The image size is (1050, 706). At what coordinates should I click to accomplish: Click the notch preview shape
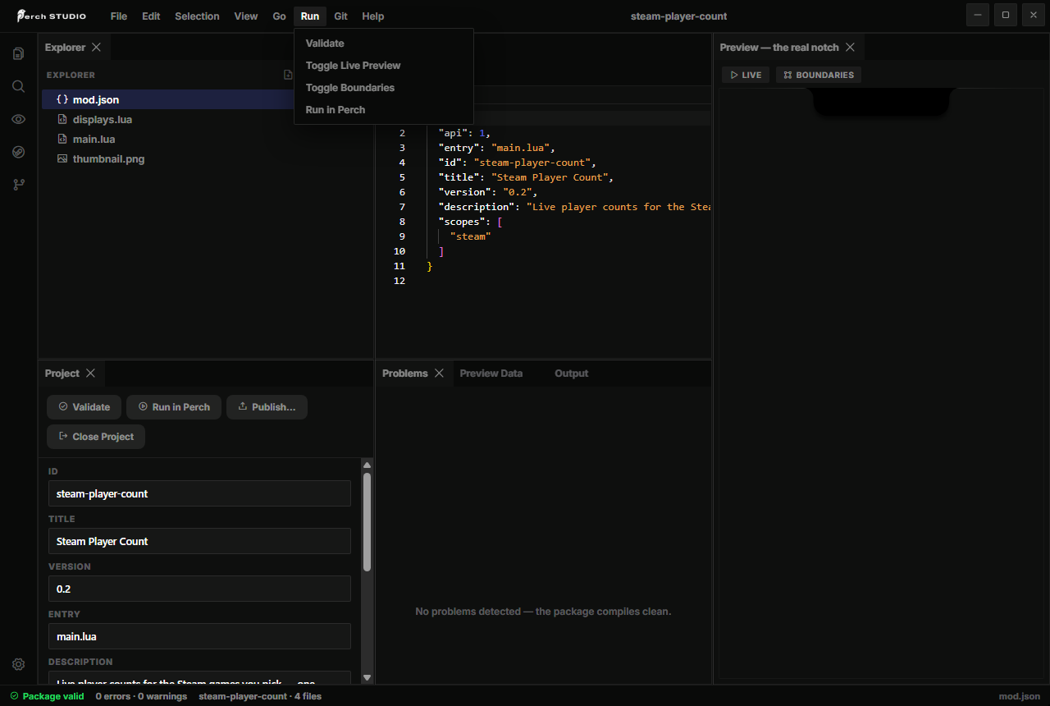tap(881, 102)
